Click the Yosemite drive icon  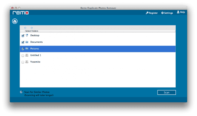tap(27, 62)
